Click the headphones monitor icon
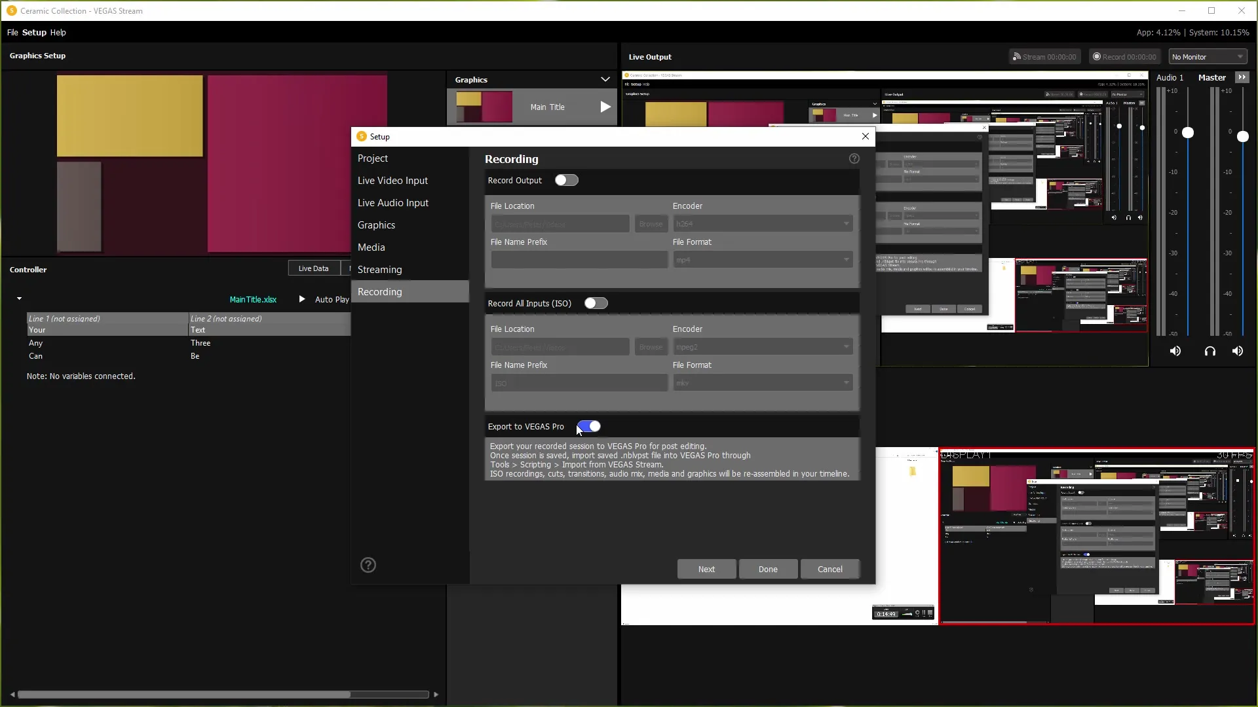1258x707 pixels. tap(1210, 352)
